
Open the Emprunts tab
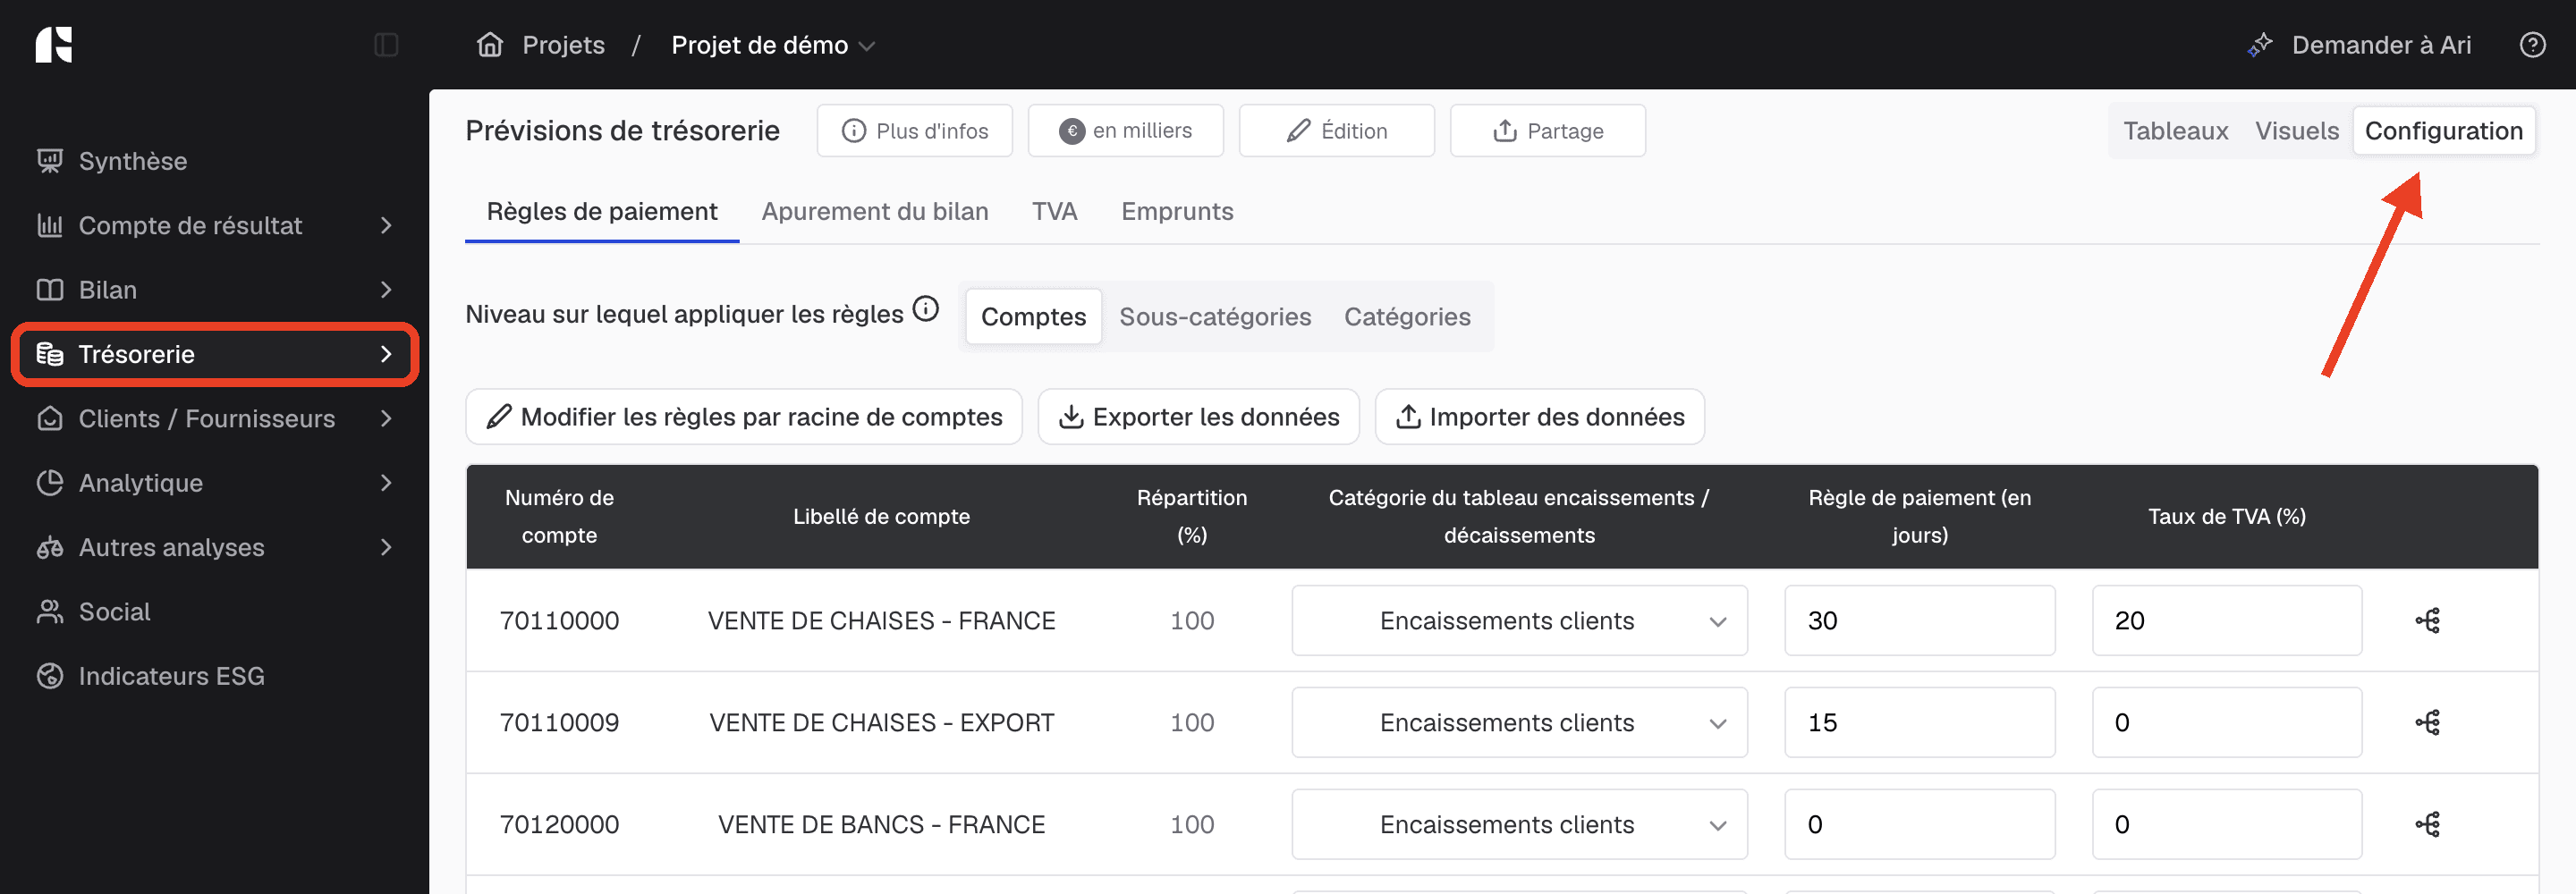point(1177,212)
